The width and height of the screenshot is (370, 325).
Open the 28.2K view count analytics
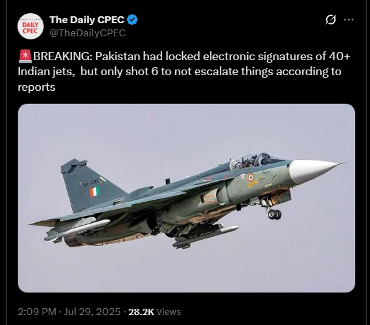(141, 312)
